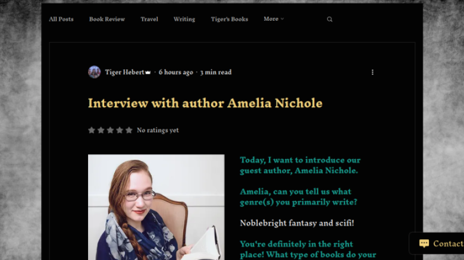Expand the More categories dropdown

[274, 19]
